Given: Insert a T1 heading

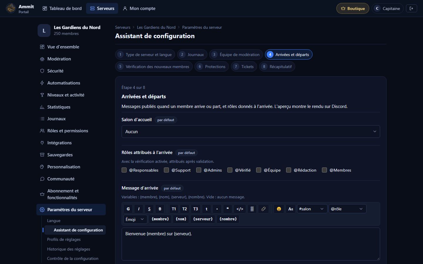Looking at the screenshot, I should coord(174,209).
